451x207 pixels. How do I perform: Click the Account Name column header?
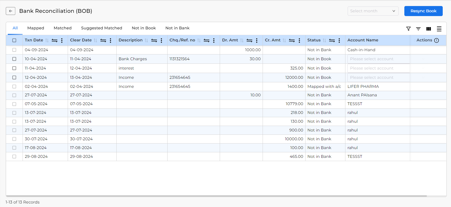(x=363, y=40)
